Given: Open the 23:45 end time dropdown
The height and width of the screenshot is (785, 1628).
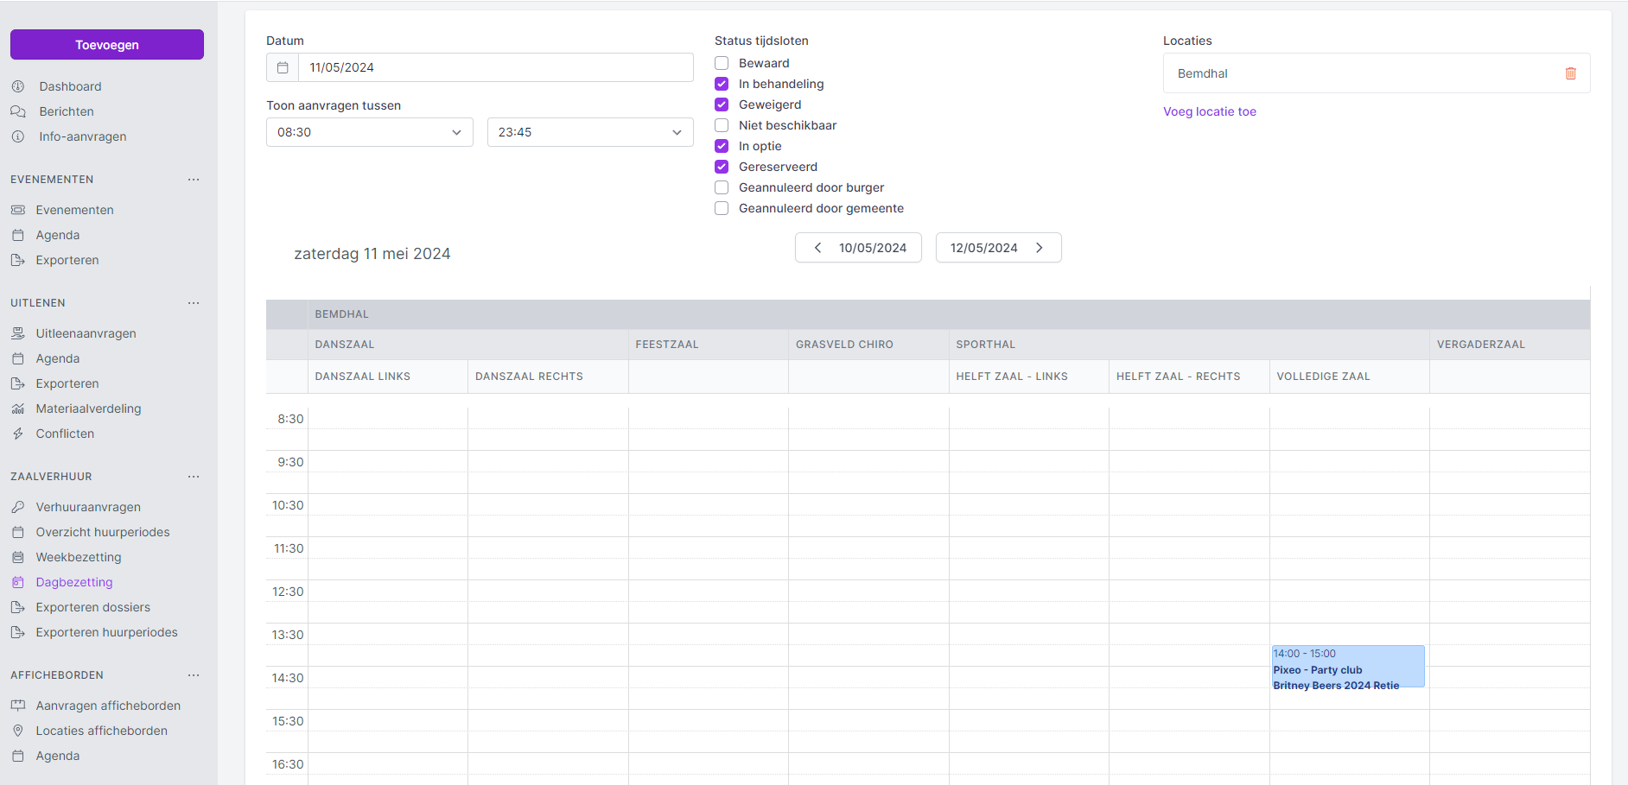Looking at the screenshot, I should pos(590,132).
